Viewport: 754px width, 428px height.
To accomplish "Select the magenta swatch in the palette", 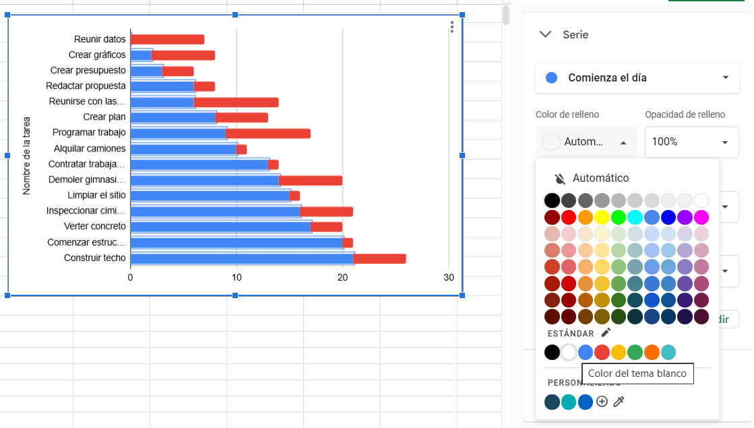I will click(701, 217).
